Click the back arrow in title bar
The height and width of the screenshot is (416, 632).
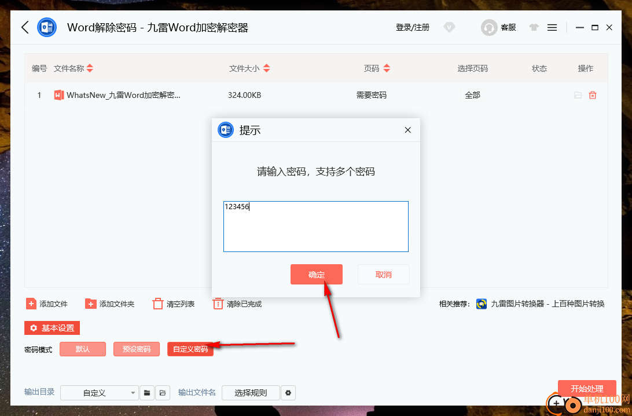[x=25, y=27]
